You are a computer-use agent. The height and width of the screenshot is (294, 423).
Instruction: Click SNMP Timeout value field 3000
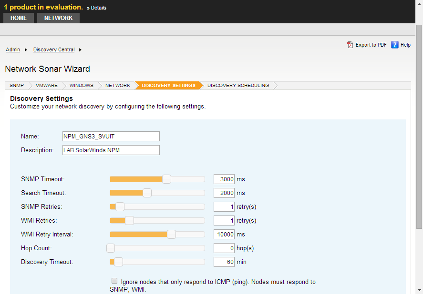(x=224, y=179)
